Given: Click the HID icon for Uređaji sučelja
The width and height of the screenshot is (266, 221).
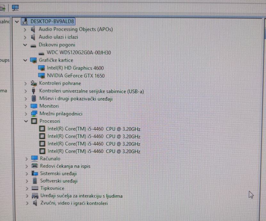Looking at the screenshot, I should pyautogui.click(x=35, y=196).
